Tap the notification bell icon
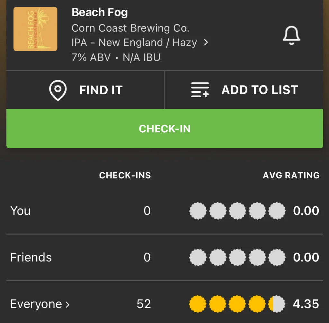The image size is (329, 323). 291,35
